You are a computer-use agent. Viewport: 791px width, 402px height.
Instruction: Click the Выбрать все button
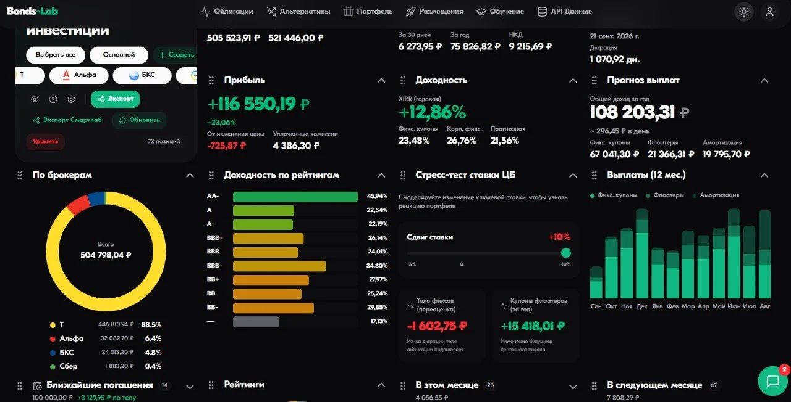tap(56, 55)
